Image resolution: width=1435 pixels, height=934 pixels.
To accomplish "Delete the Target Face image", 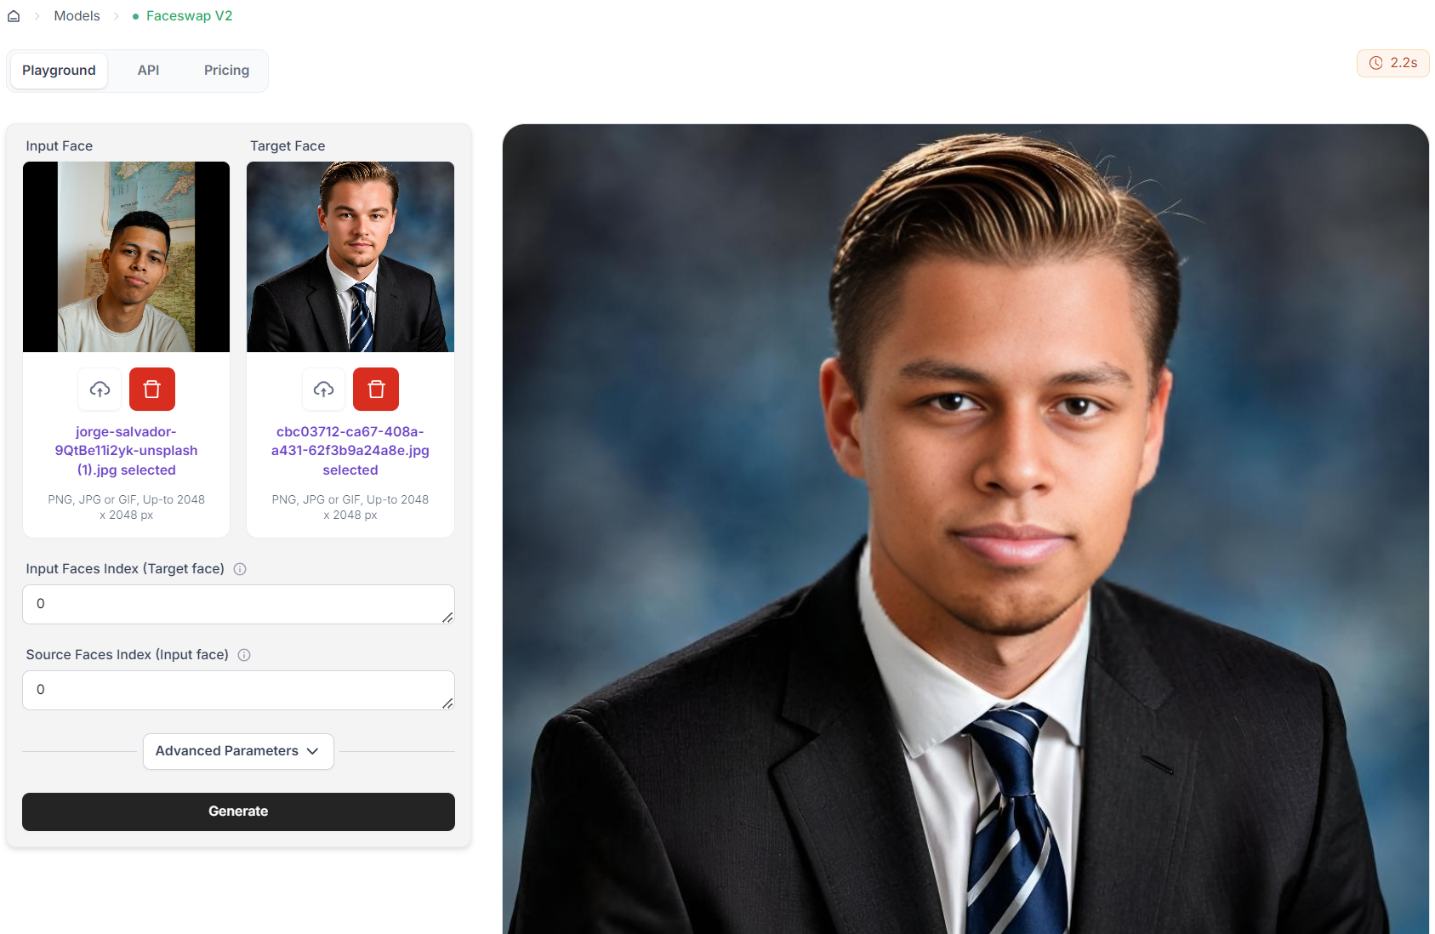I will point(376,390).
